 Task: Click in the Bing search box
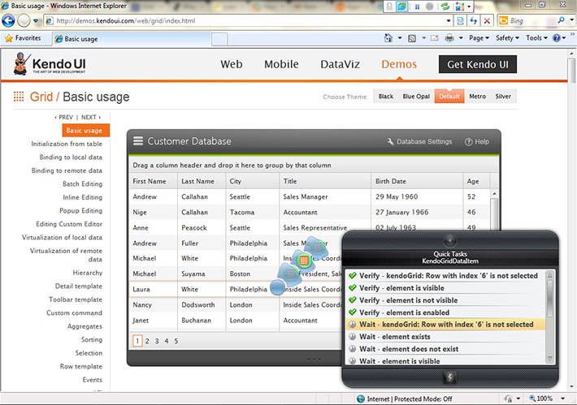532,21
